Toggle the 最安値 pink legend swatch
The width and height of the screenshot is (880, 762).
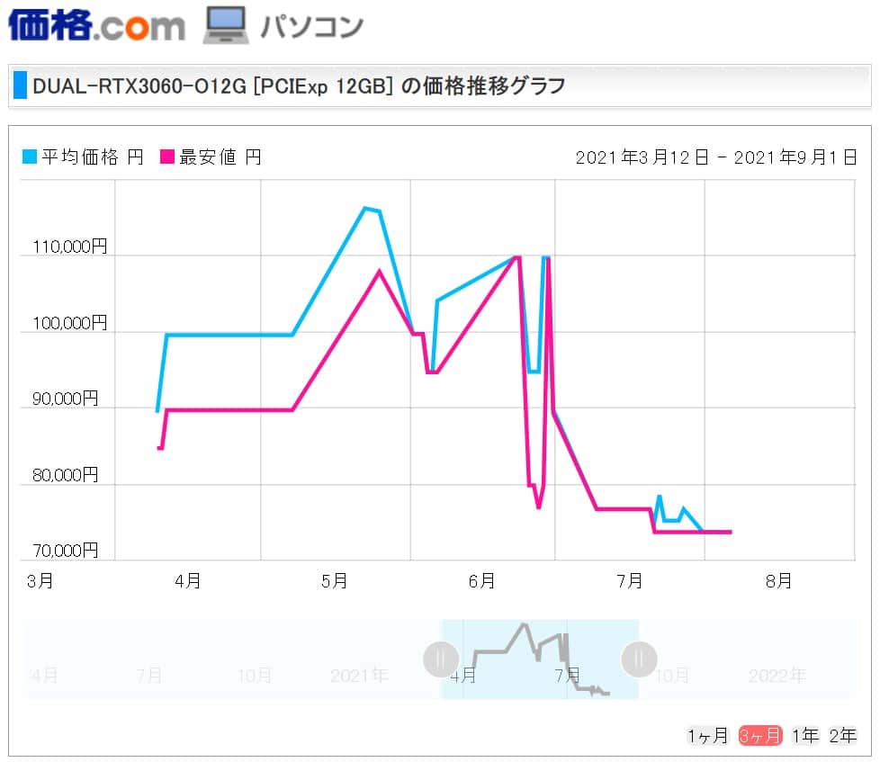point(167,157)
